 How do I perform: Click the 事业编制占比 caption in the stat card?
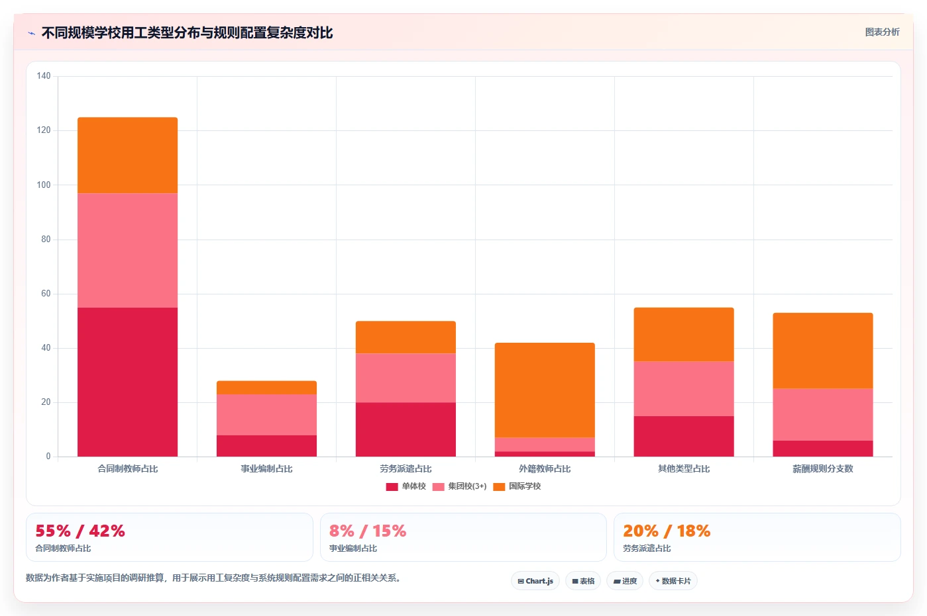click(353, 549)
